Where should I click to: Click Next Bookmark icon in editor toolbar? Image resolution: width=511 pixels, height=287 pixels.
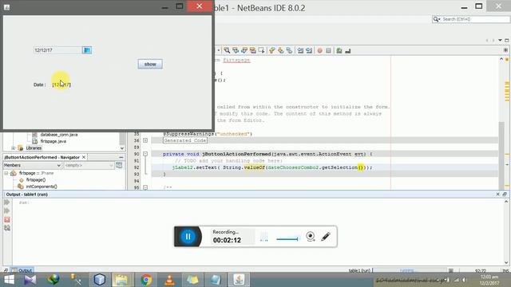pos(280,50)
